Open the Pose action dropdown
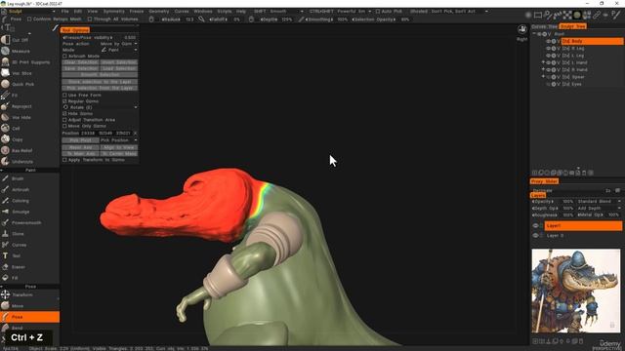 coord(119,44)
